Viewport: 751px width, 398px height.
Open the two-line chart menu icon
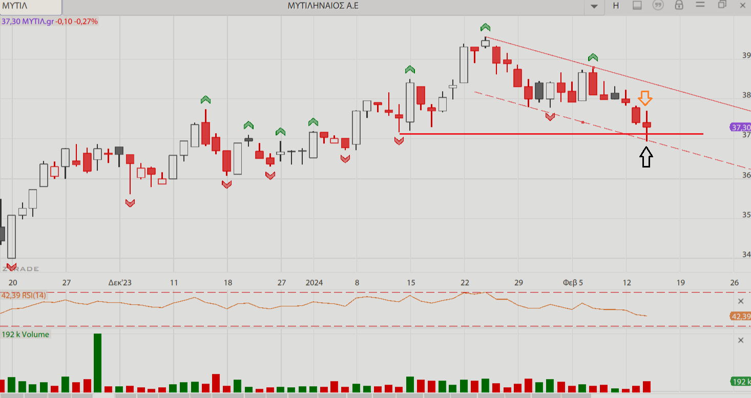point(700,5)
